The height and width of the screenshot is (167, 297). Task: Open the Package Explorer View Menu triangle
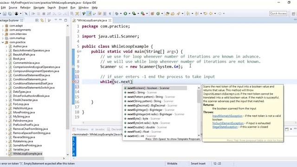(56, 20)
